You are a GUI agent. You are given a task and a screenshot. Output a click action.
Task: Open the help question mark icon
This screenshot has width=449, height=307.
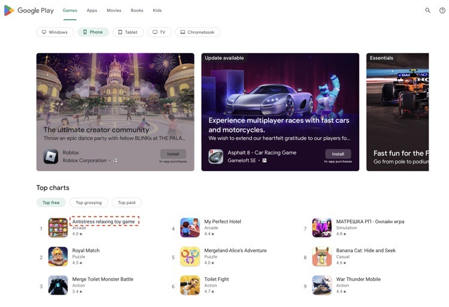point(442,11)
